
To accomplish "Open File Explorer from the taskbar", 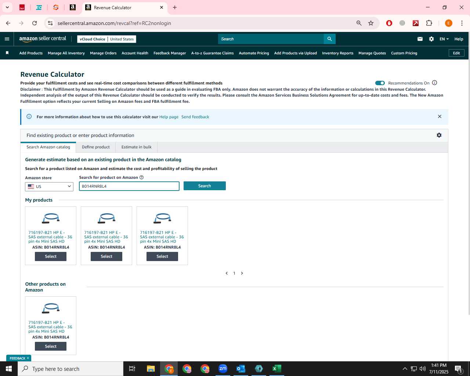I will coord(151,369).
